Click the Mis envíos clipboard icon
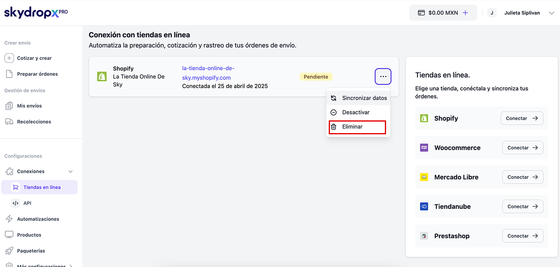 [x=9, y=106]
